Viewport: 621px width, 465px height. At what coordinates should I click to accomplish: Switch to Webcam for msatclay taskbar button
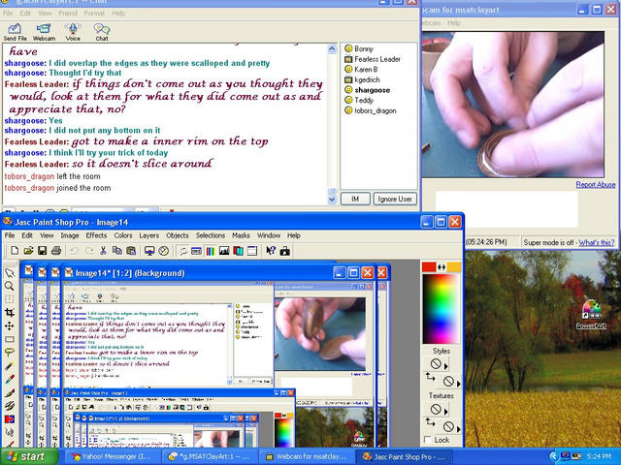pyautogui.click(x=307, y=456)
